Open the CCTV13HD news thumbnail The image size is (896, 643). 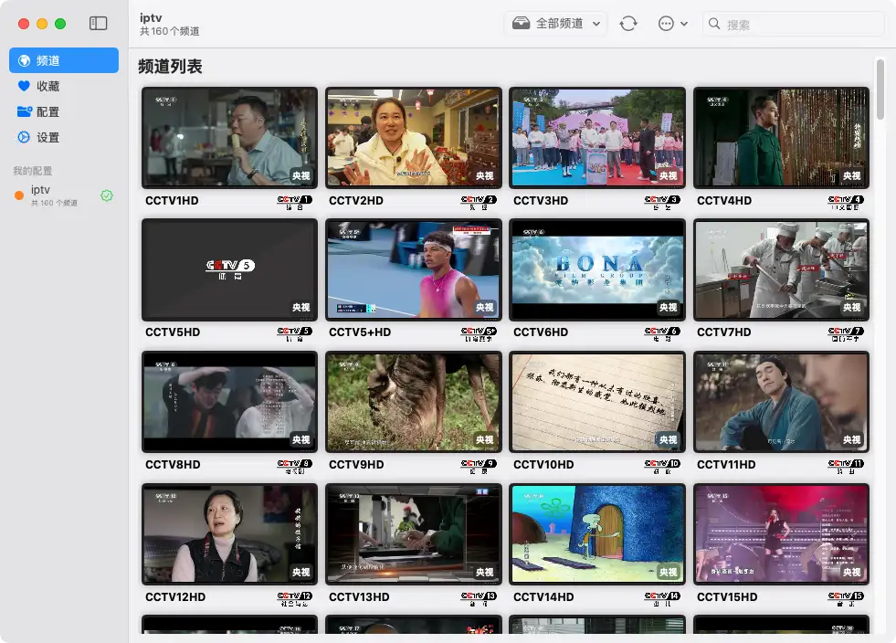click(x=414, y=534)
